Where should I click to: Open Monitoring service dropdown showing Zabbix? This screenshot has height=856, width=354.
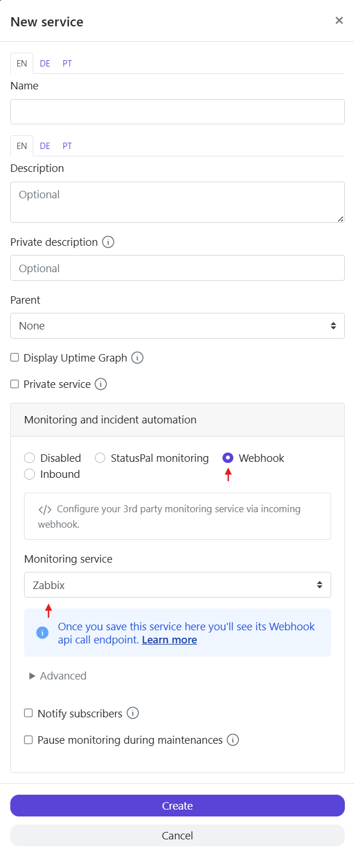coord(177,585)
